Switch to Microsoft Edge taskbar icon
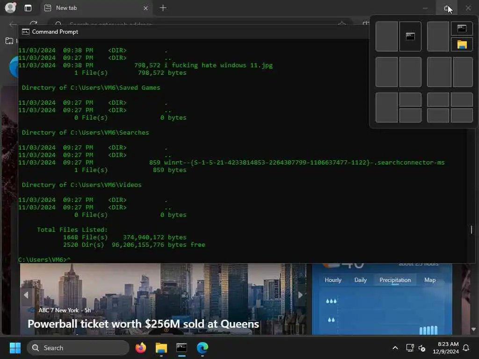 pyautogui.click(x=202, y=348)
